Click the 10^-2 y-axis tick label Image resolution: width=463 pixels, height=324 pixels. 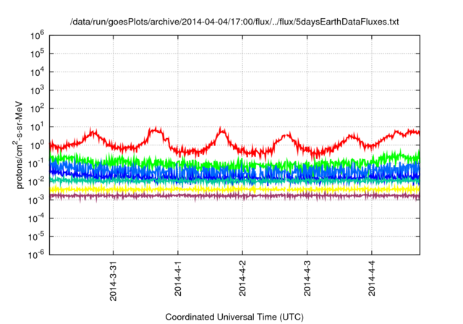36,182
